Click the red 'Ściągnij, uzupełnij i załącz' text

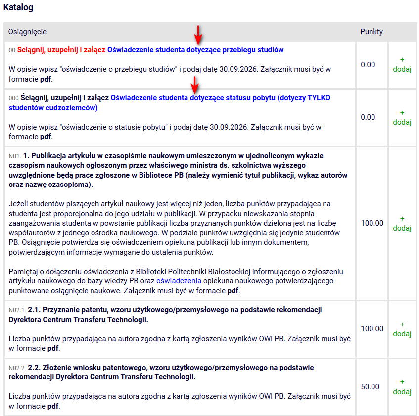pyautogui.click(x=61, y=50)
